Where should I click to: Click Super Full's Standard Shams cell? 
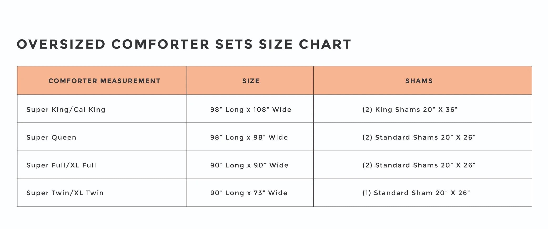(419, 165)
